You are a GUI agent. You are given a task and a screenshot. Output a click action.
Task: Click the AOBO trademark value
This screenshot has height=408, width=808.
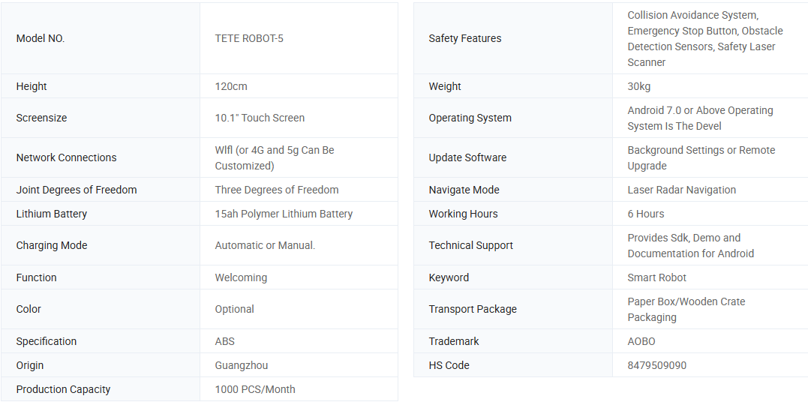click(x=641, y=341)
